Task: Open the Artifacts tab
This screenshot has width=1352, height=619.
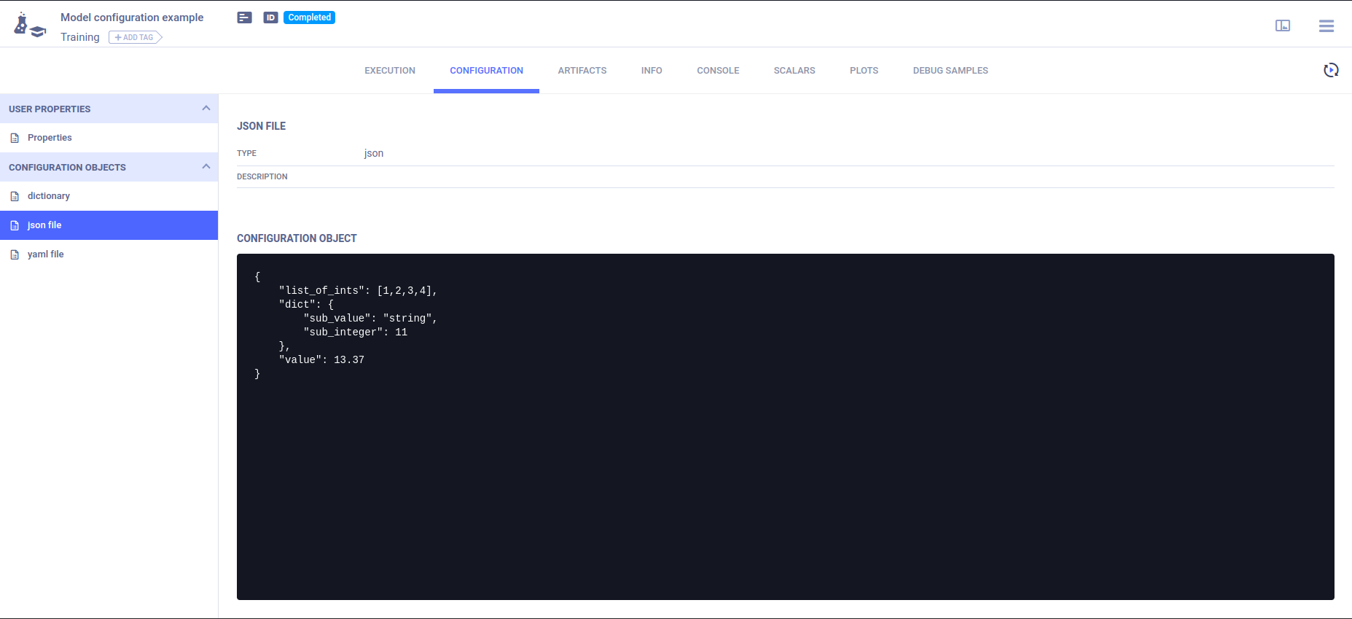Action: click(x=582, y=71)
